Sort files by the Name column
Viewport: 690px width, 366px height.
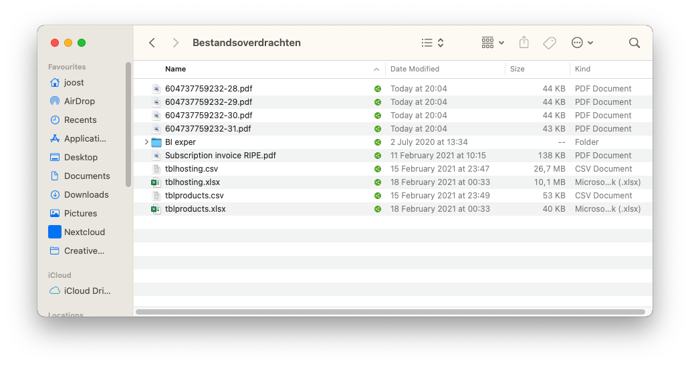pos(176,69)
